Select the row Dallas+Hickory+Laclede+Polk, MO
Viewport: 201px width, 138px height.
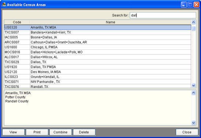[x=97, y=52]
